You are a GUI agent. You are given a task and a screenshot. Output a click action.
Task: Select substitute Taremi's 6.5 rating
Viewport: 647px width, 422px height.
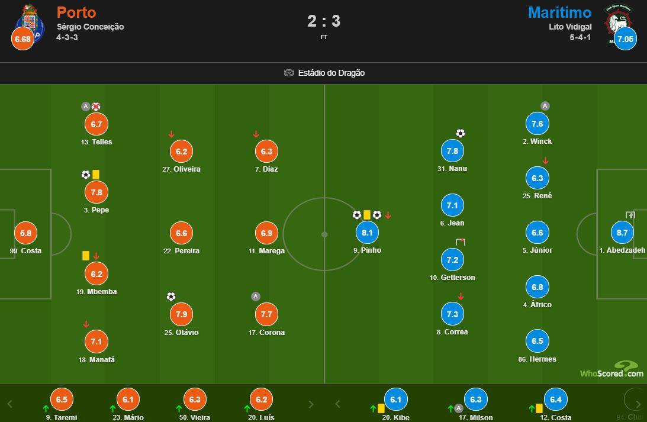(x=62, y=400)
